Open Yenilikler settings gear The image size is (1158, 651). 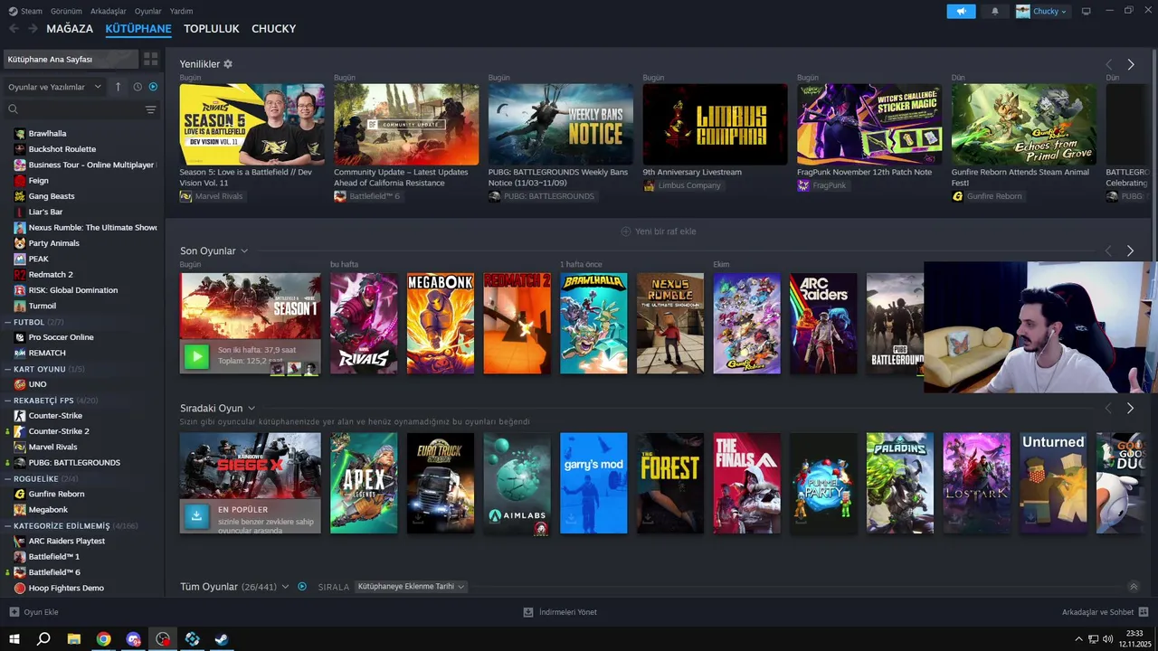tap(228, 64)
